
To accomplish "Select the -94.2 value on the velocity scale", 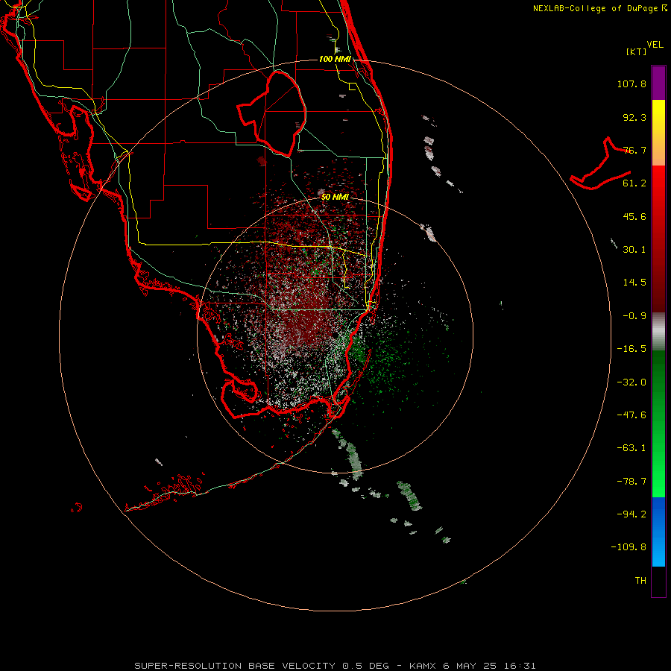I will click(x=631, y=514).
